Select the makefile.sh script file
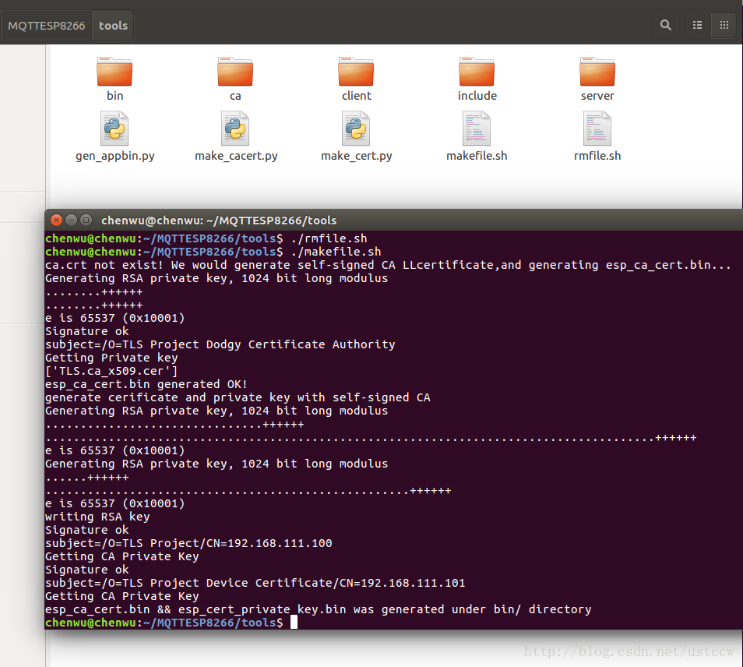 coord(477,136)
